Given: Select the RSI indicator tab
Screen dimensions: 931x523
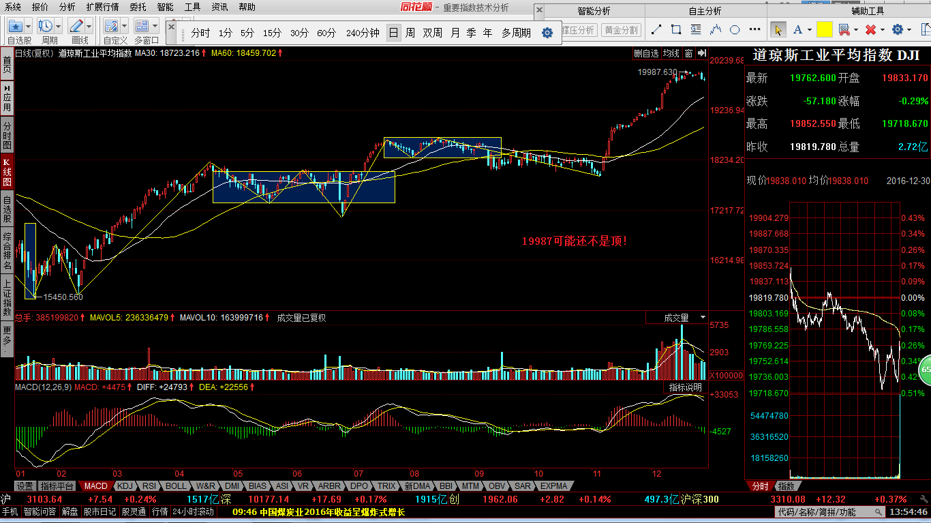Looking at the screenshot, I should point(149,486).
